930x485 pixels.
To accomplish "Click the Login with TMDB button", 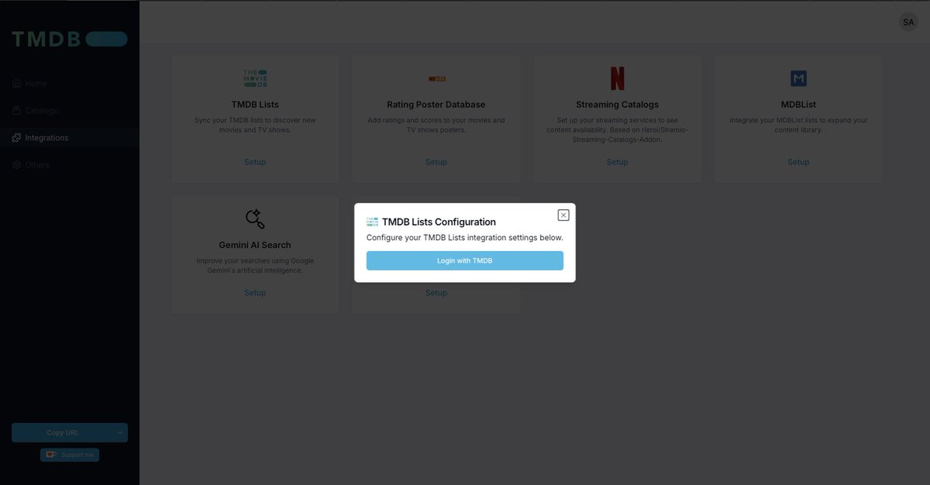I will tap(465, 260).
